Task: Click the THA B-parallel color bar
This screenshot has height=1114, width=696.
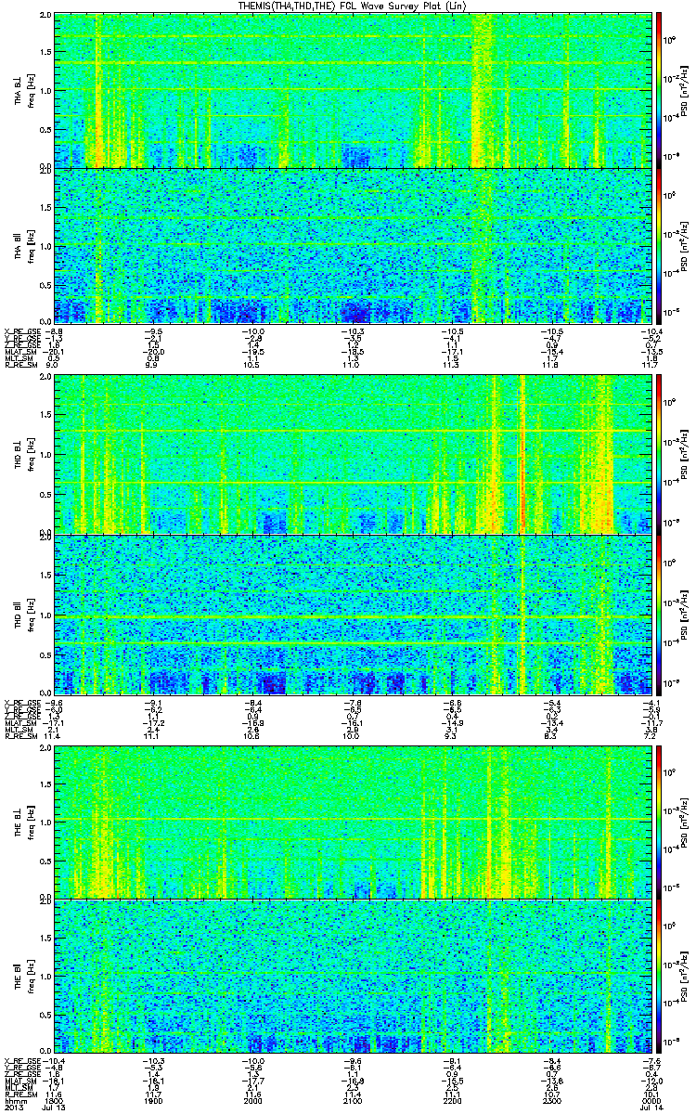Action: [x=660, y=245]
